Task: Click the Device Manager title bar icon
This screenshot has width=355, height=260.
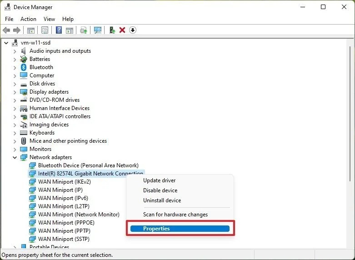Action: coord(7,7)
